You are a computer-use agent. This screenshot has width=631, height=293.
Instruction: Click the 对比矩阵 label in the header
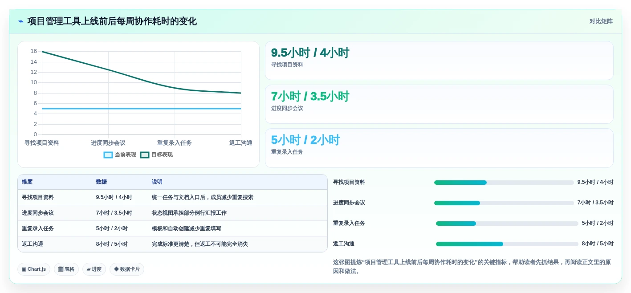point(601,21)
